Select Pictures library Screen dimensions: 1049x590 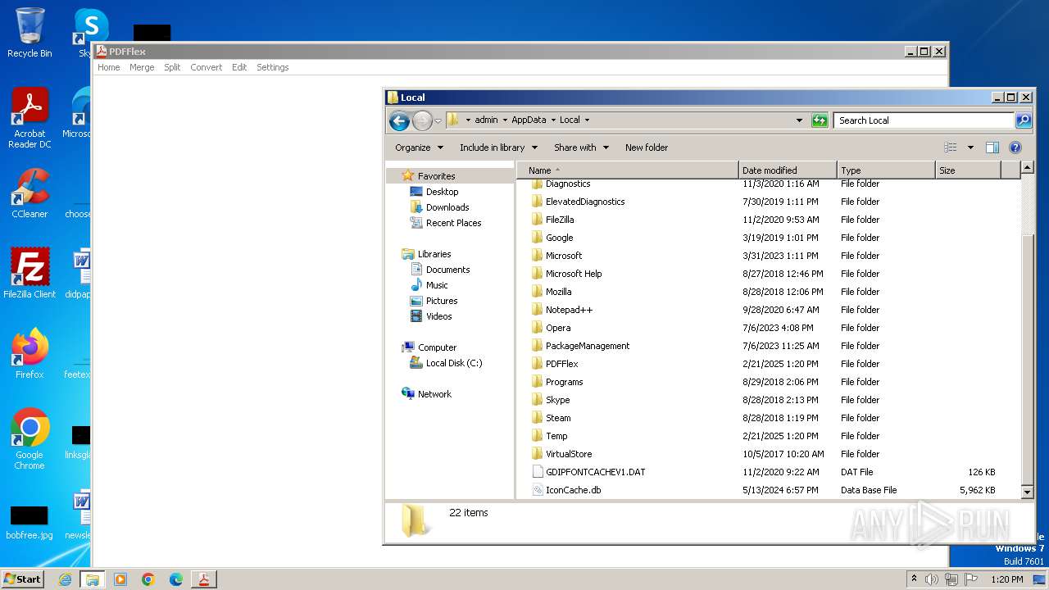pos(442,301)
